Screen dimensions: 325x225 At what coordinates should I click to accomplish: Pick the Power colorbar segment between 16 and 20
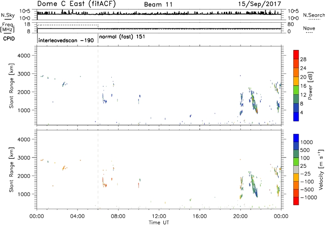click(296, 81)
